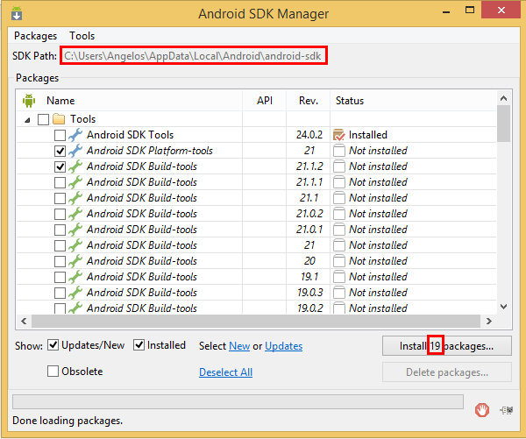This screenshot has height=439, width=526.
Task: Click wrench icon for Build-tools 21.0.2
Action: [75, 214]
